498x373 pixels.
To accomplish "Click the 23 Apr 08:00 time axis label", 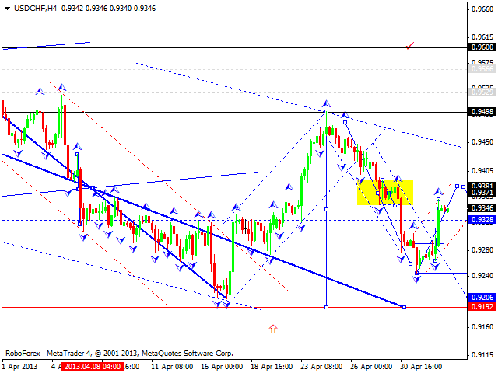I will 322,366.
